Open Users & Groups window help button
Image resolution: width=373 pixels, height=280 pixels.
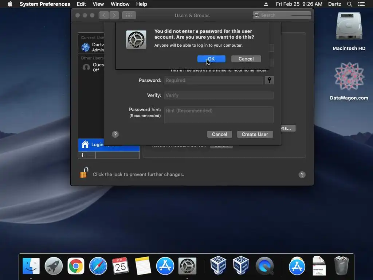(x=302, y=175)
